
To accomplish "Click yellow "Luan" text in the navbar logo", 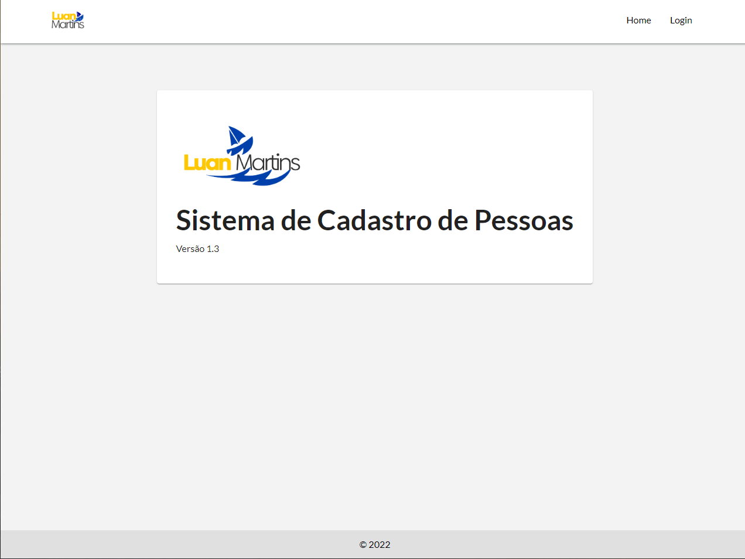I will click(x=63, y=16).
